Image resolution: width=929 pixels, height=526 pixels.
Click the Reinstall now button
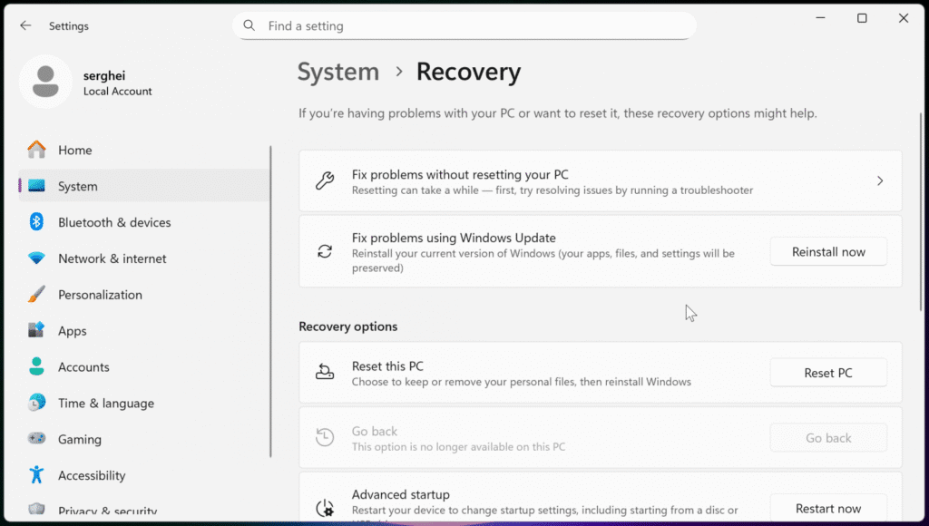point(827,251)
